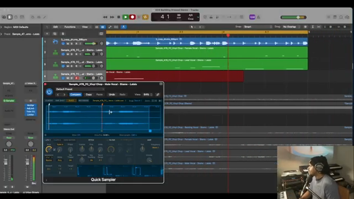
Task: Click the pan knob on track 2
Action: (x=102, y=54)
